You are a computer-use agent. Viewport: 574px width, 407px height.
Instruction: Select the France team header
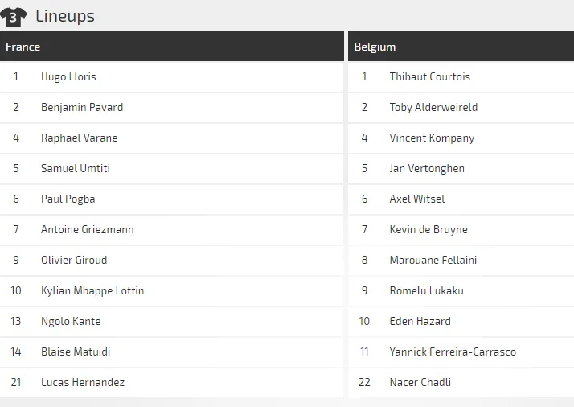(23, 47)
